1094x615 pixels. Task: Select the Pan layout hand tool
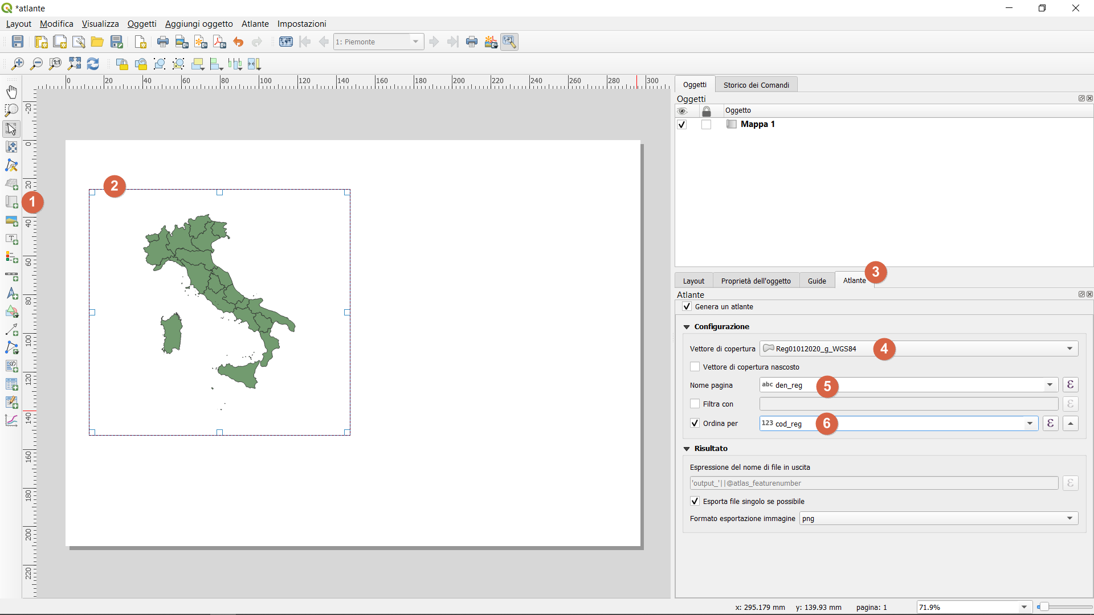pos(11,92)
